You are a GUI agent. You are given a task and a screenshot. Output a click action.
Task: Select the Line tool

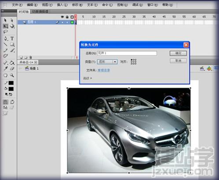(x=6, y=44)
